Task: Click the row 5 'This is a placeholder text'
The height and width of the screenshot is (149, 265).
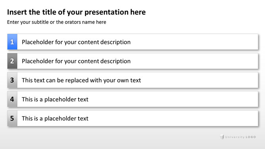Action: (x=55, y=118)
